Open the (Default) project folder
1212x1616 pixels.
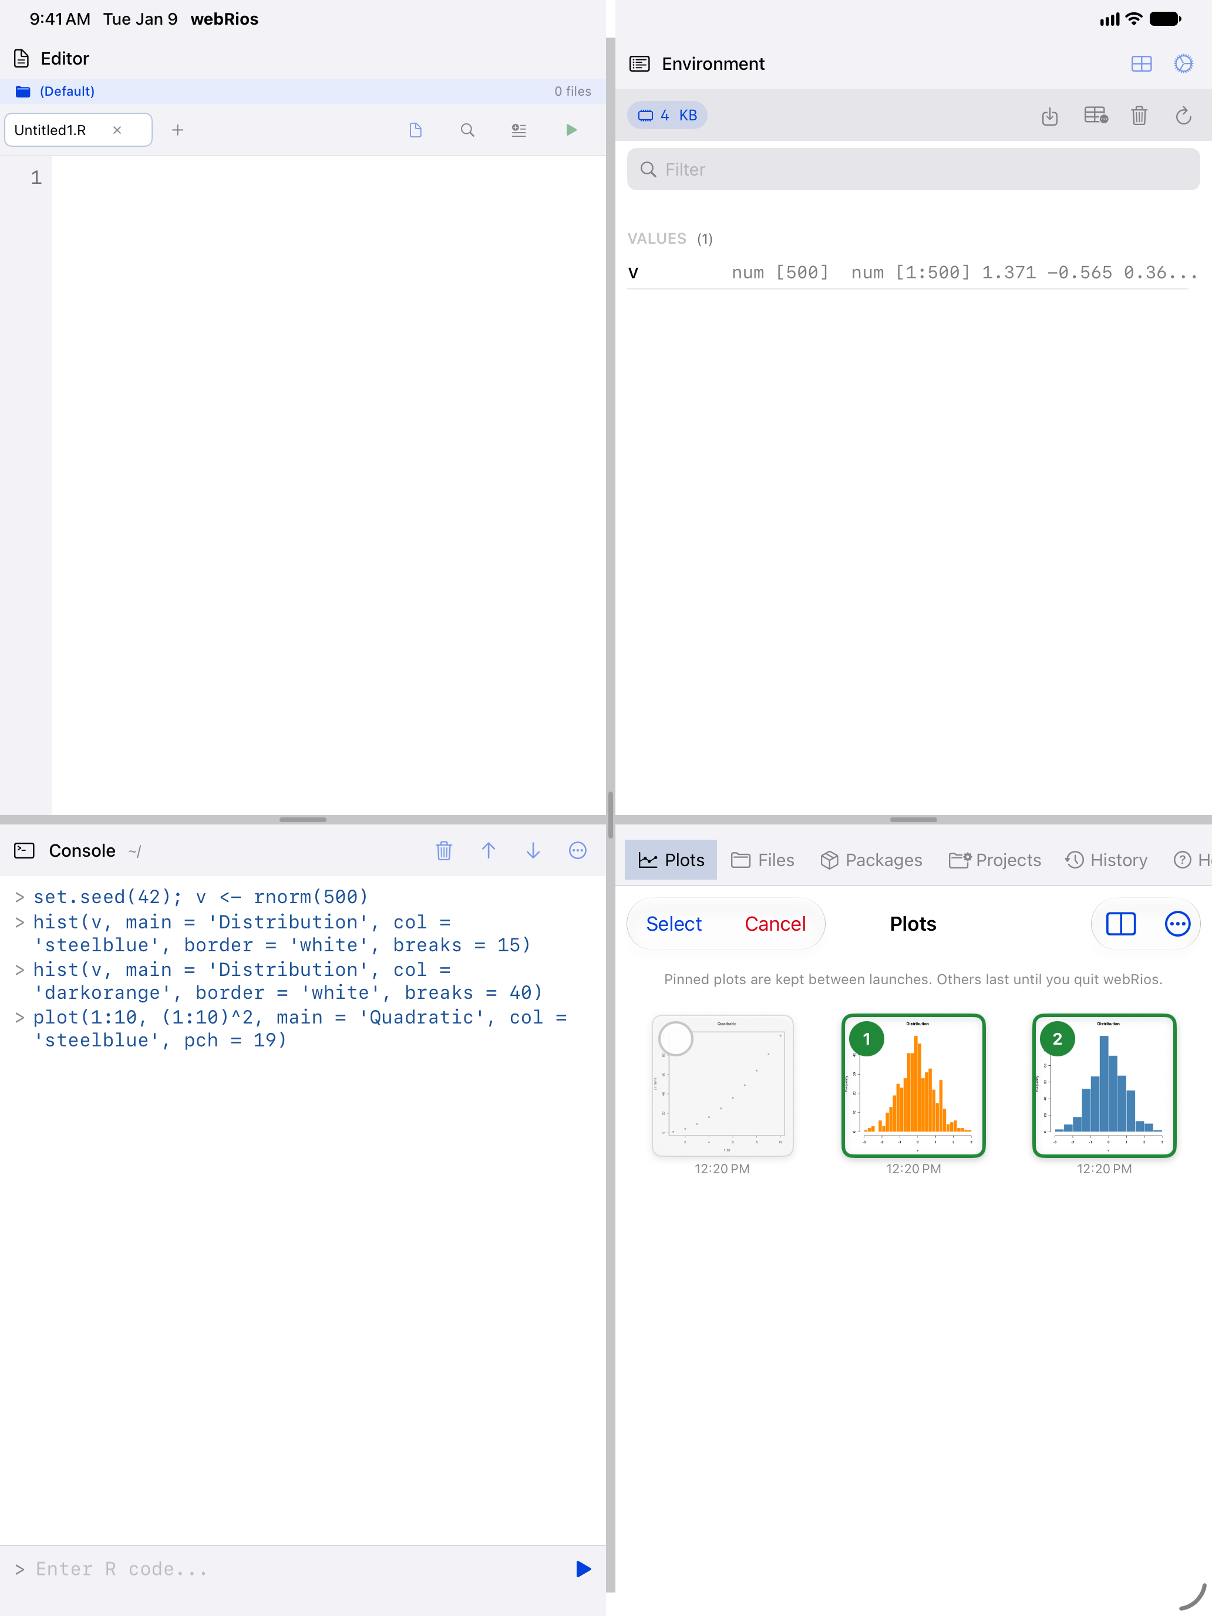click(56, 92)
